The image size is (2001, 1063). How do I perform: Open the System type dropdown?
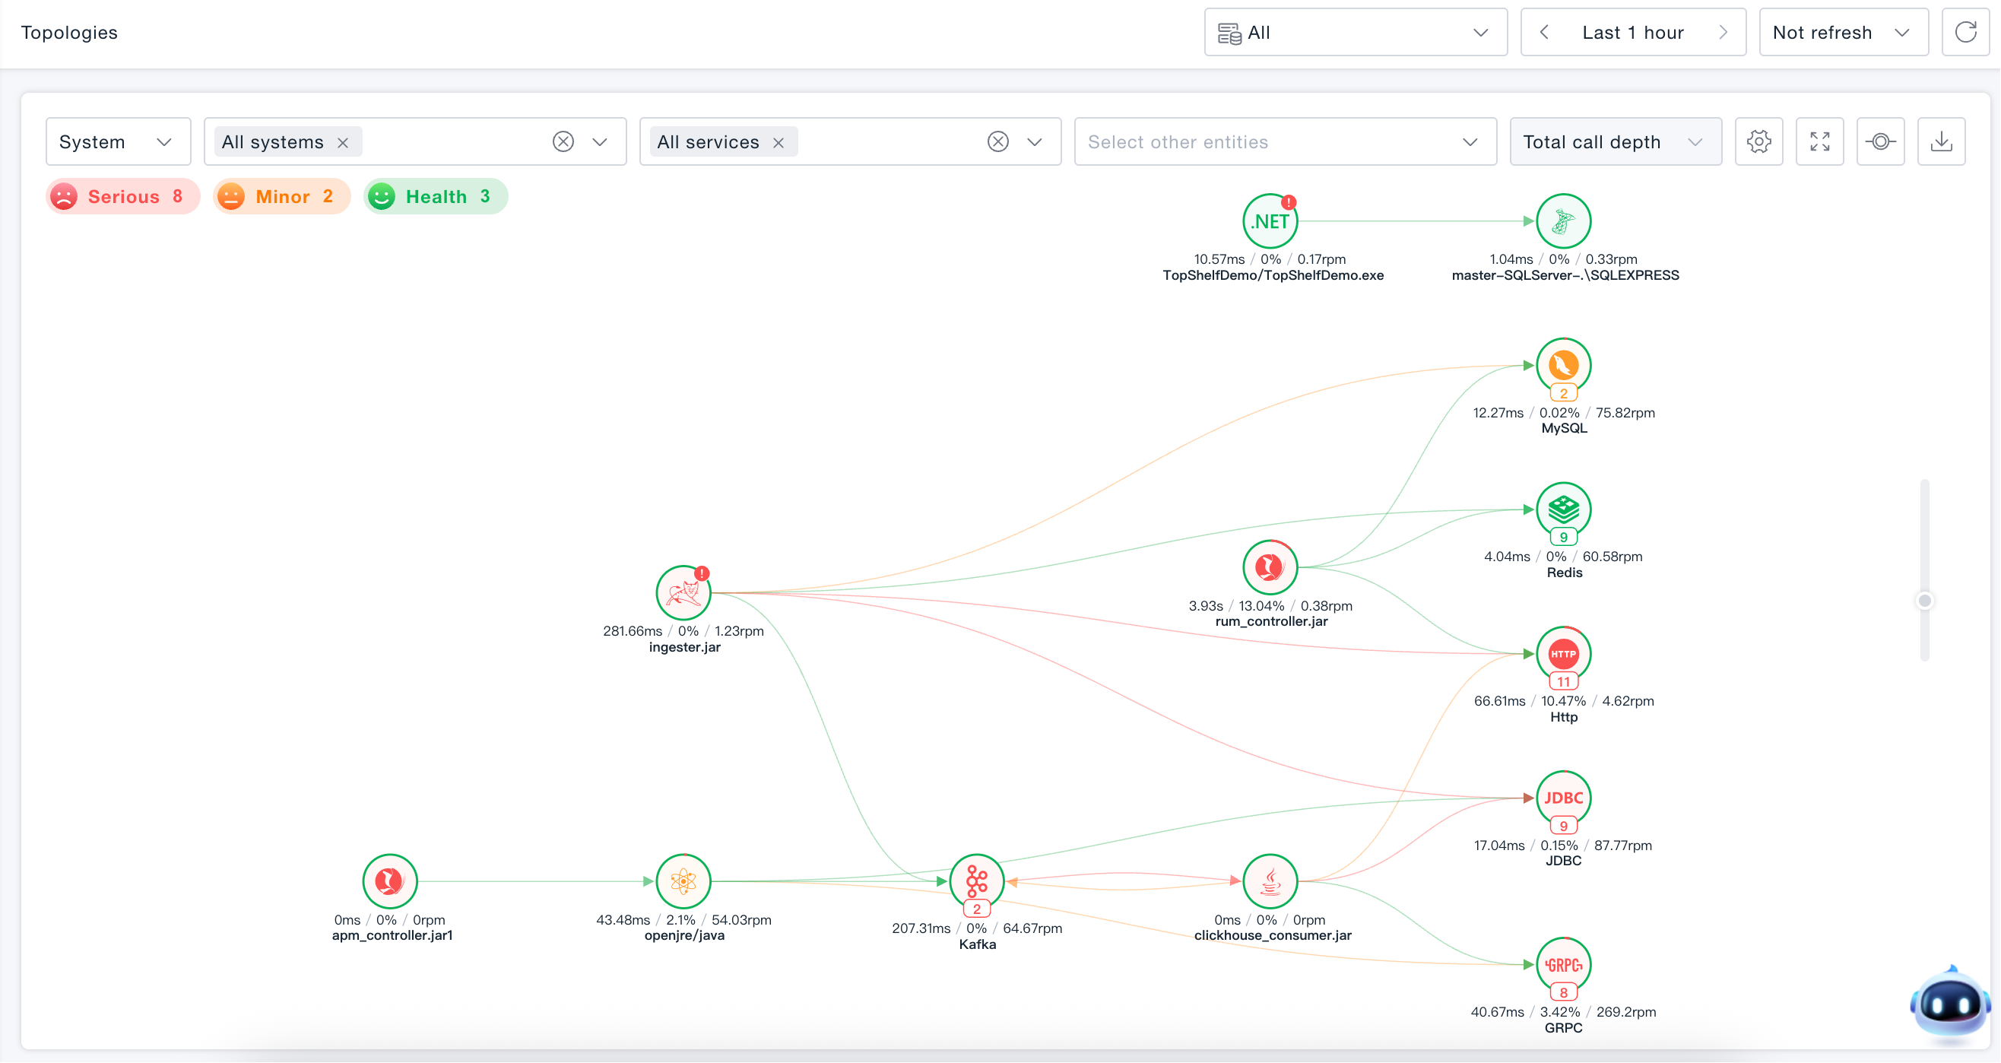[118, 141]
